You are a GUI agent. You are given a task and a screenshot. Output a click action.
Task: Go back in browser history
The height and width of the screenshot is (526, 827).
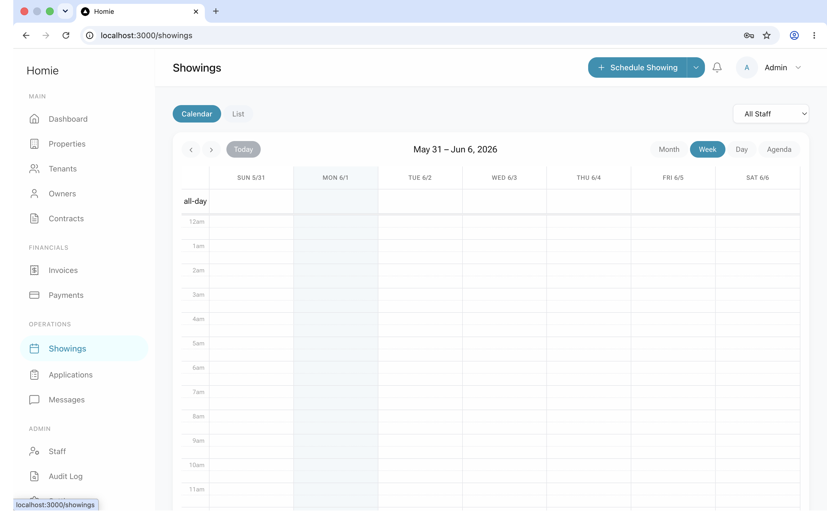point(26,35)
